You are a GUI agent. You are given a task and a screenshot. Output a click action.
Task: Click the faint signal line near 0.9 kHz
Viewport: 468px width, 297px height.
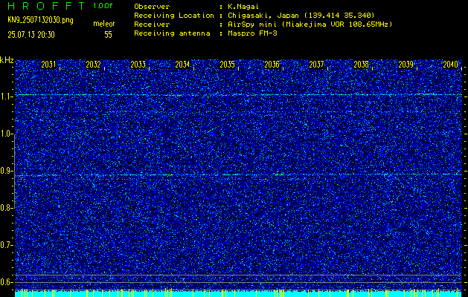click(238, 174)
